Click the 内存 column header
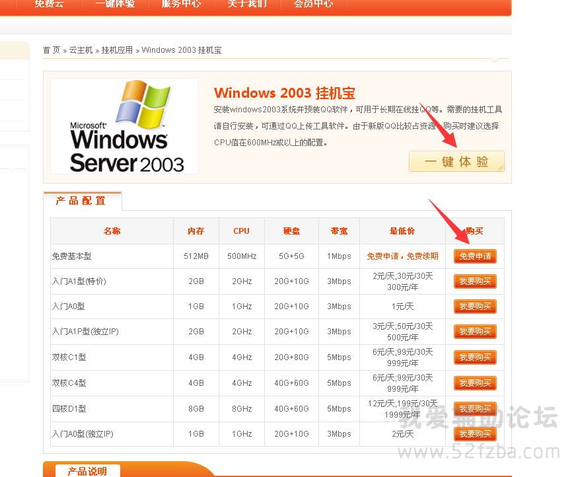This screenshot has height=477, width=576. point(196,231)
